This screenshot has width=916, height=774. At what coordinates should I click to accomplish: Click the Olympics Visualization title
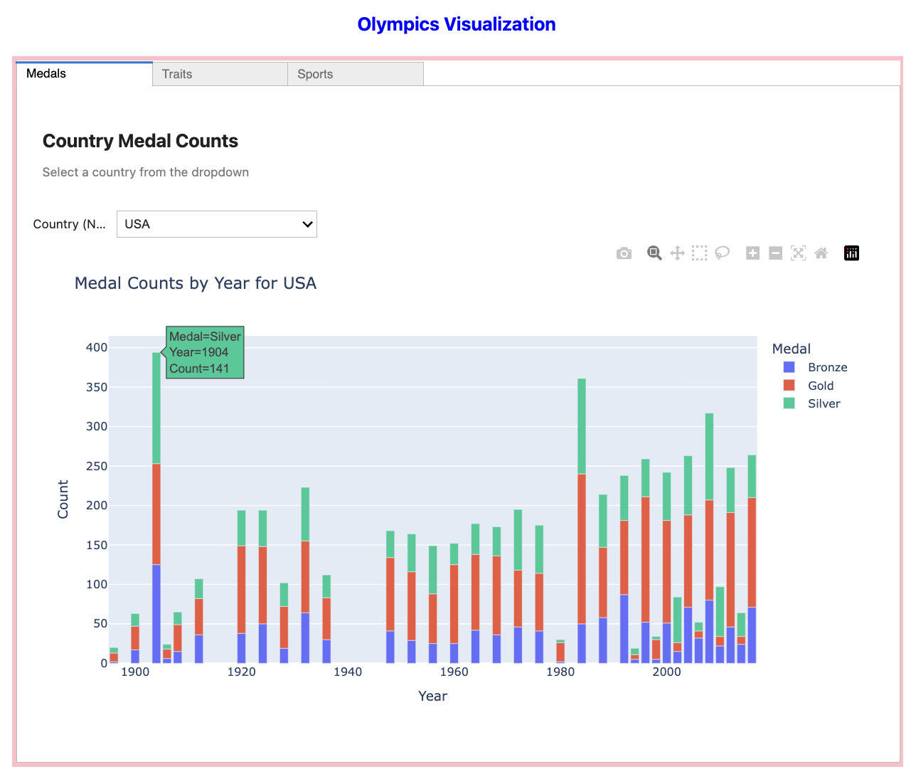click(x=457, y=24)
